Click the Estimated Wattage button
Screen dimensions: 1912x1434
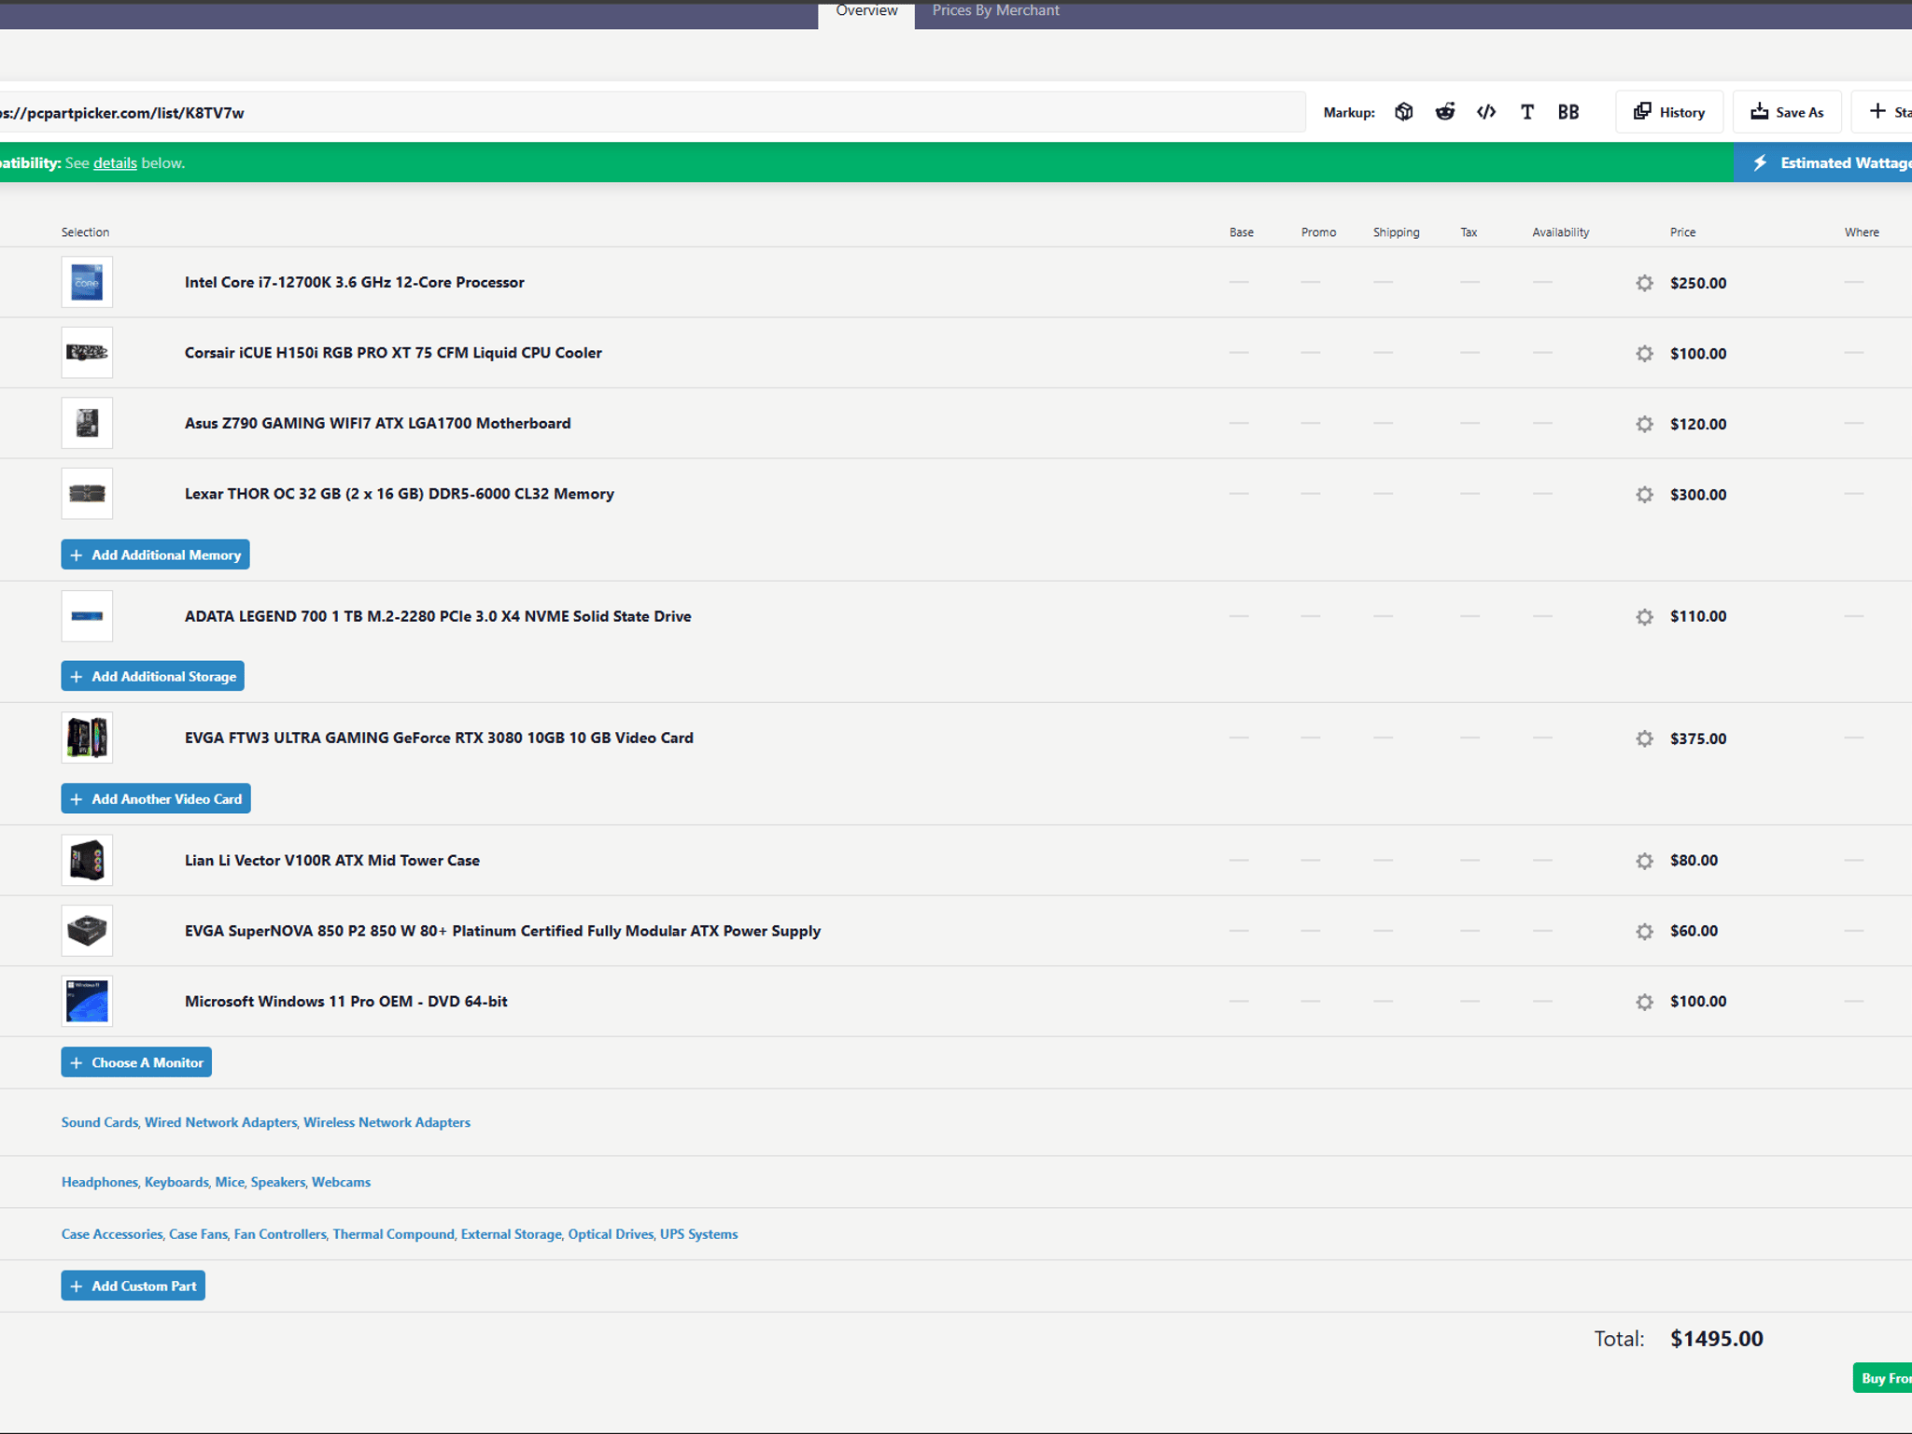pos(1823,162)
